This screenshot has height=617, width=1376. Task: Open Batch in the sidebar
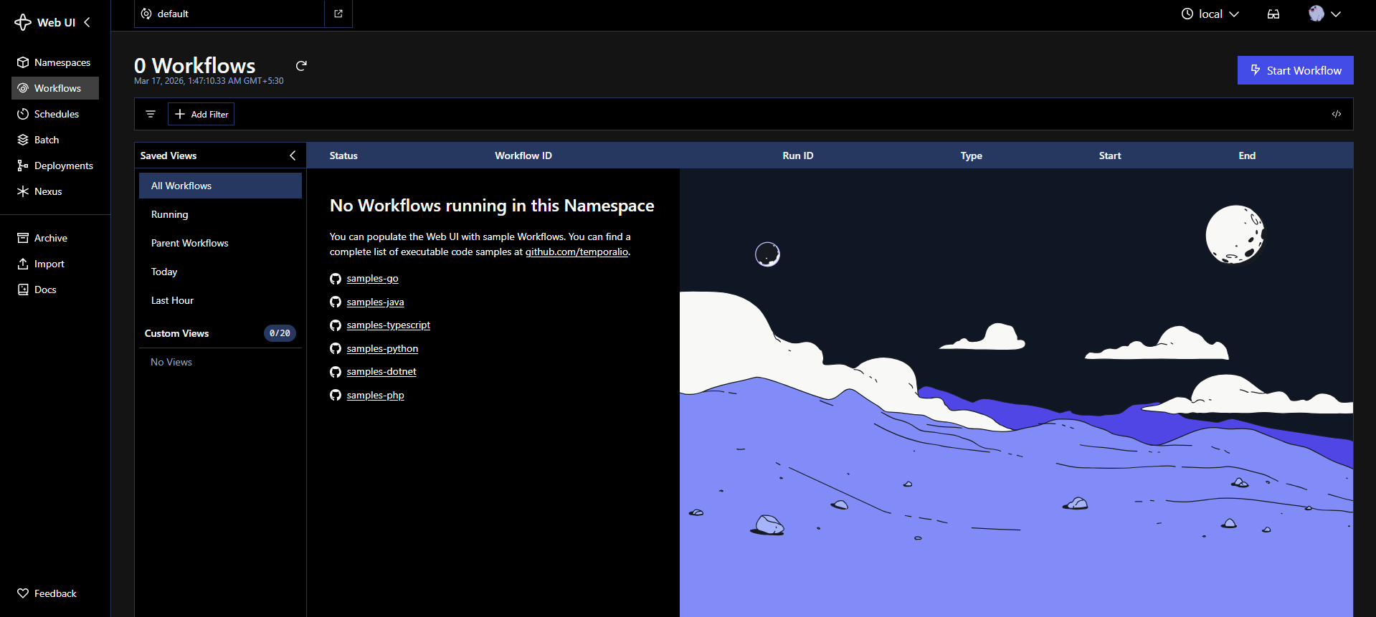click(54, 140)
